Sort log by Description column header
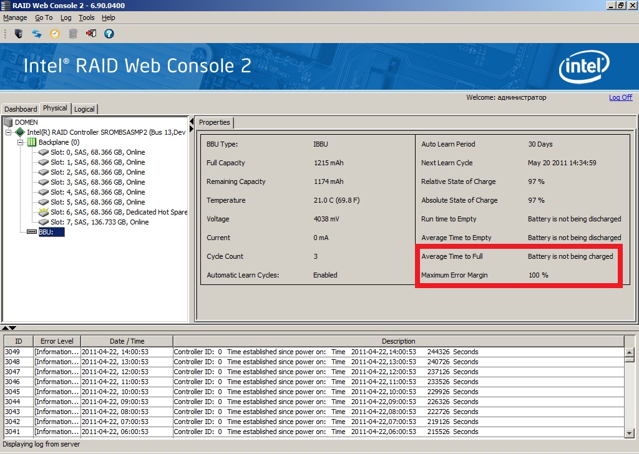This screenshot has height=454, width=639. pyautogui.click(x=399, y=341)
